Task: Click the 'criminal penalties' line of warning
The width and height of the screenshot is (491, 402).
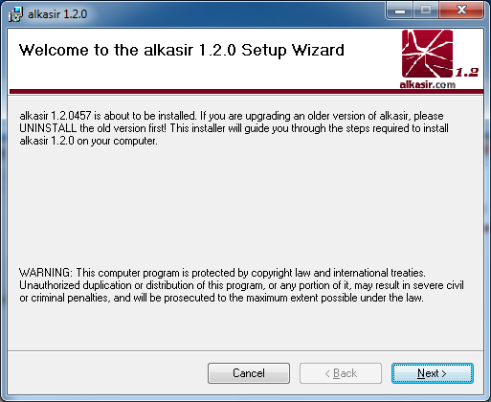Action: tap(221, 298)
